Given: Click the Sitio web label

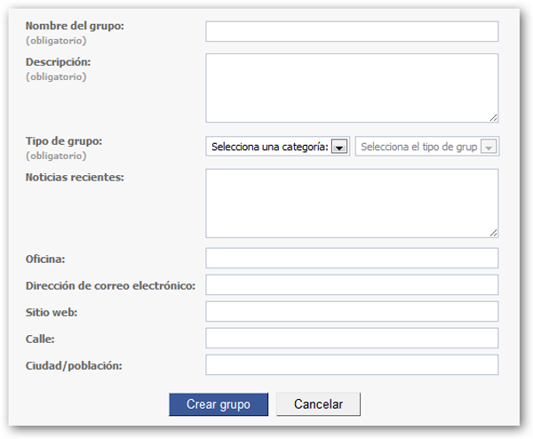Looking at the screenshot, I should click(52, 312).
